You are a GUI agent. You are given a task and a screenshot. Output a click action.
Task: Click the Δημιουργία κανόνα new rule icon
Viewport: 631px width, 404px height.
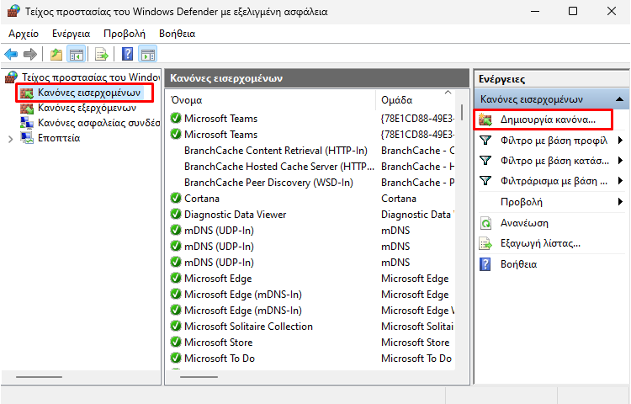[x=485, y=120]
